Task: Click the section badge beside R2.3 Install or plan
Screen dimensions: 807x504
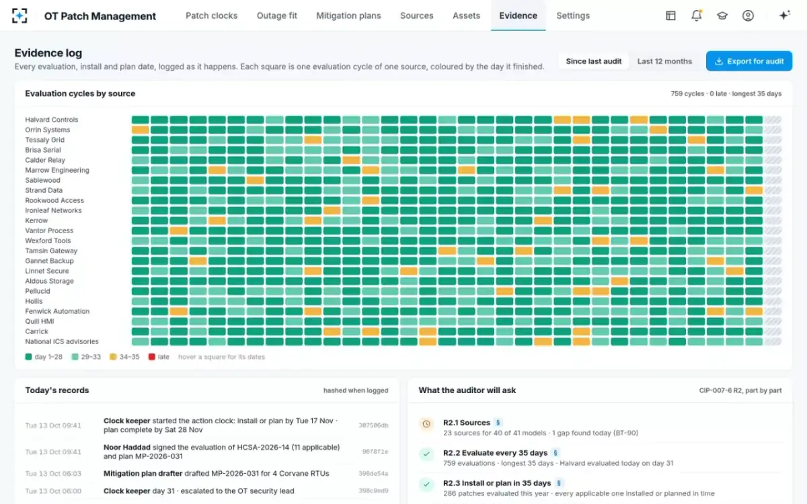Action: pyautogui.click(x=559, y=483)
